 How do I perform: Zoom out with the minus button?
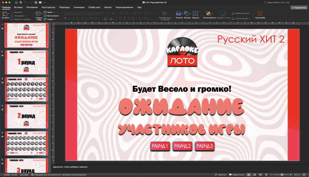click(x=271, y=175)
